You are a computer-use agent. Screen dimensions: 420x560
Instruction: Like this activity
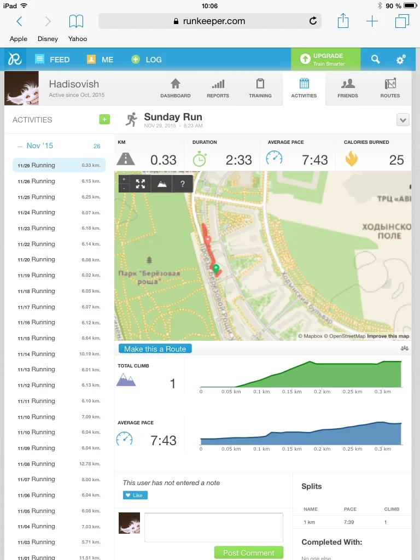click(x=135, y=495)
